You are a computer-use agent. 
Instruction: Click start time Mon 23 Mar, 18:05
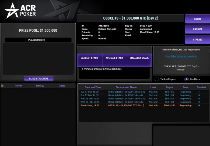point(150,32)
